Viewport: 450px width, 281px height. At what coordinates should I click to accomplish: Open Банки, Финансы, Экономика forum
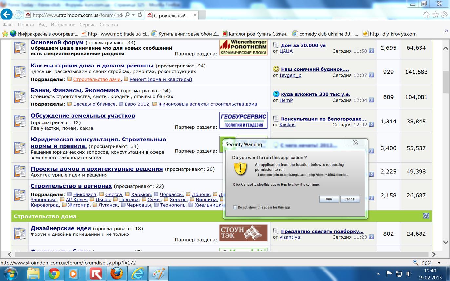point(75,90)
